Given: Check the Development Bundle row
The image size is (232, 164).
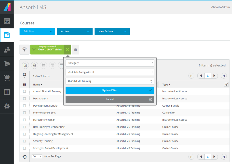Looking at the screenshot, I should pos(25,106).
